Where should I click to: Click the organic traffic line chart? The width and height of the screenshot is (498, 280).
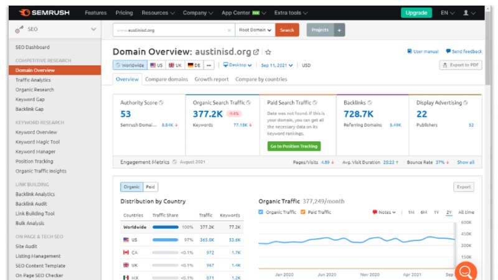tap(357, 240)
